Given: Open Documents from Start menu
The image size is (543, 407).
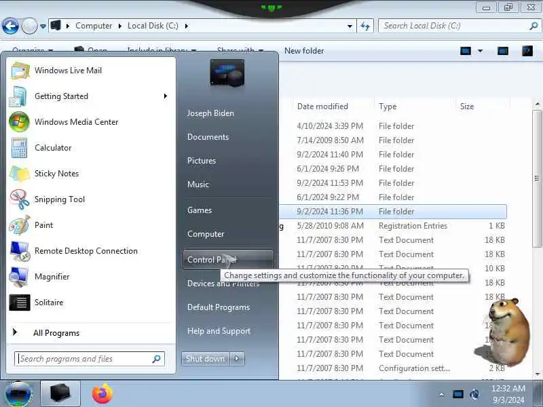Looking at the screenshot, I should 208,137.
